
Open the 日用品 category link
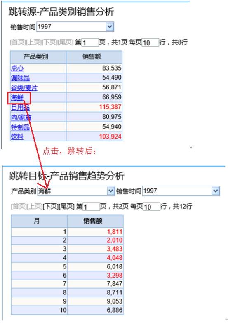[x=20, y=107]
